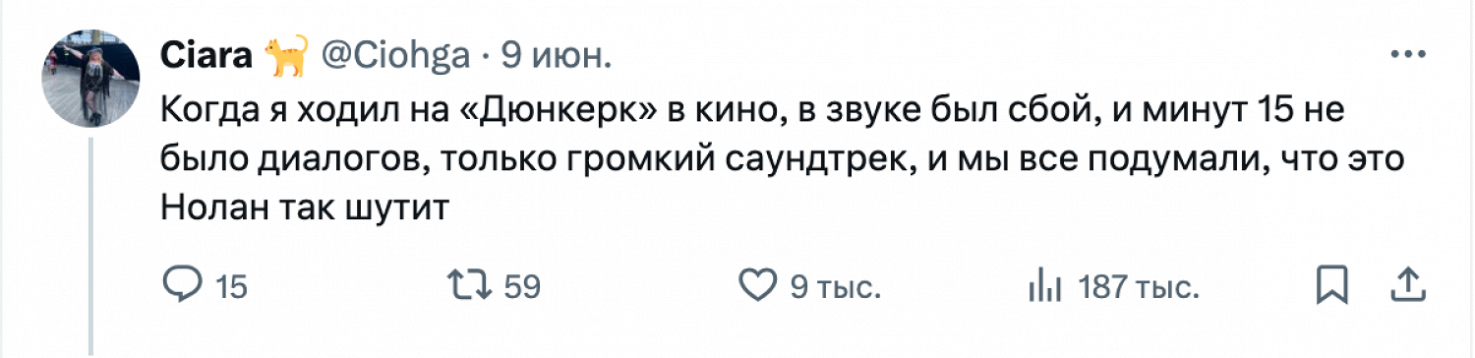Image resolution: width=1475 pixels, height=358 pixels.
Task: Click the second tweet line starting 'было диалогов'
Action: tap(785, 160)
